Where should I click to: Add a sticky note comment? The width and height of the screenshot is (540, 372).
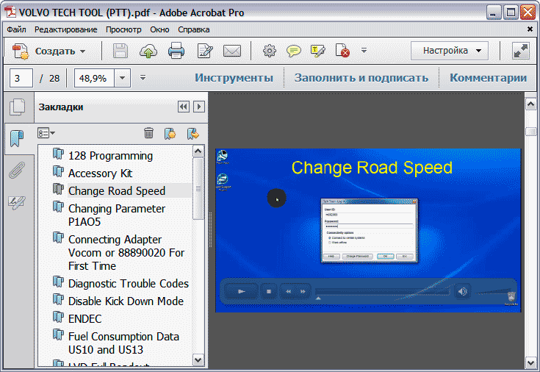coord(294,51)
